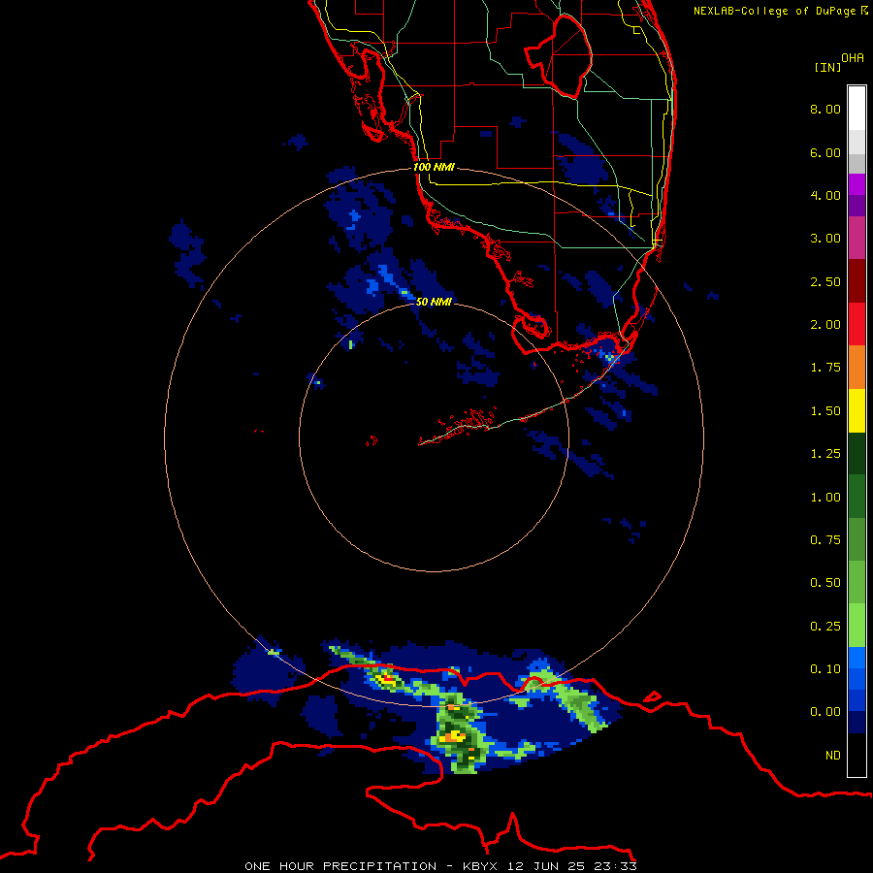Image resolution: width=873 pixels, height=873 pixels.
Task: Click the 1.00 legend value
Action: pyautogui.click(x=825, y=498)
